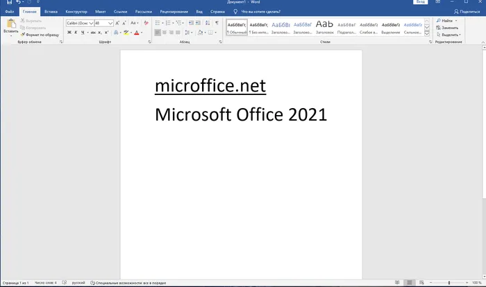This screenshot has height=287, width=486.
Task: Switch to Print Layout view
Action: pos(410,283)
